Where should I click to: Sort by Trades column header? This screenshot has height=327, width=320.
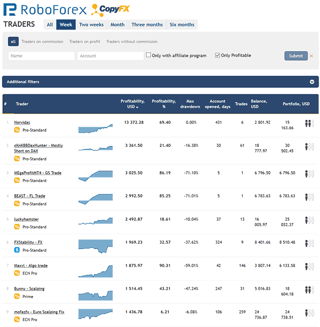click(x=241, y=104)
